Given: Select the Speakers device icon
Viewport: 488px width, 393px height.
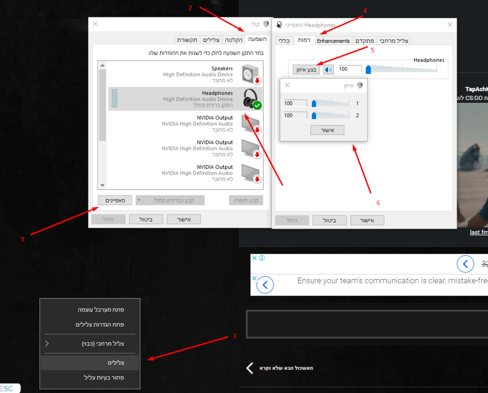Looking at the screenshot, I should point(251,74).
